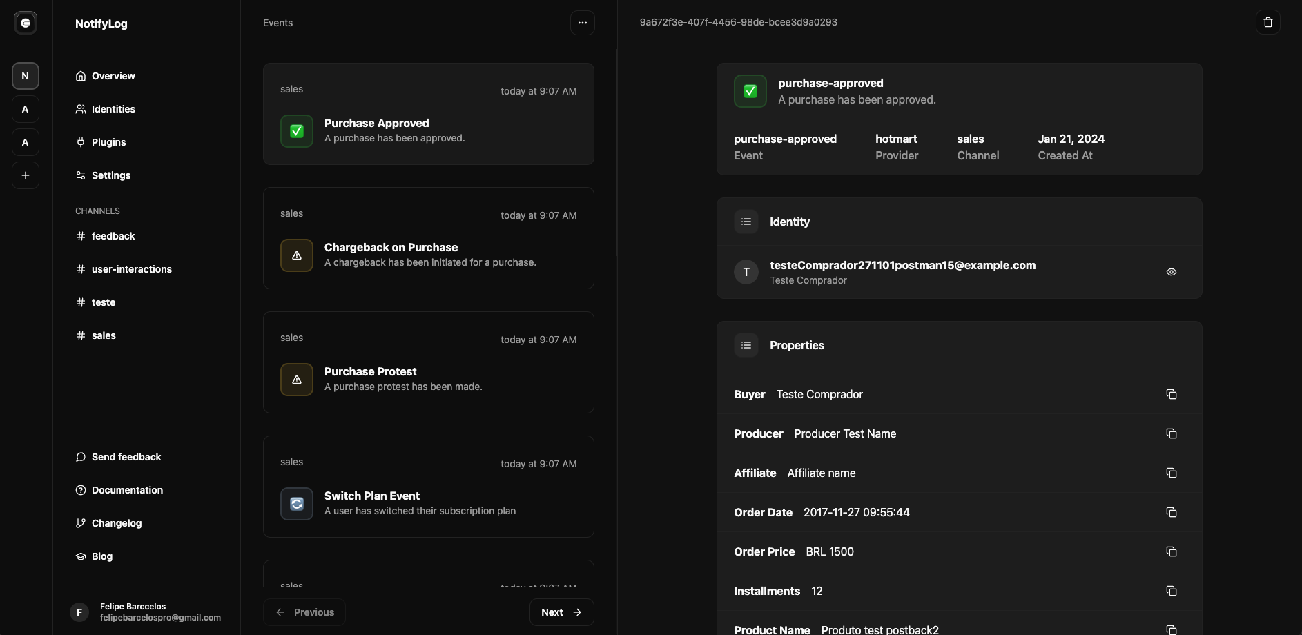Click the T identity avatar
Viewport: 1302px width, 635px height.
click(746, 272)
